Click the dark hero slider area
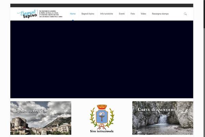Viewport: 205px width, 137px height. pos(102,59)
